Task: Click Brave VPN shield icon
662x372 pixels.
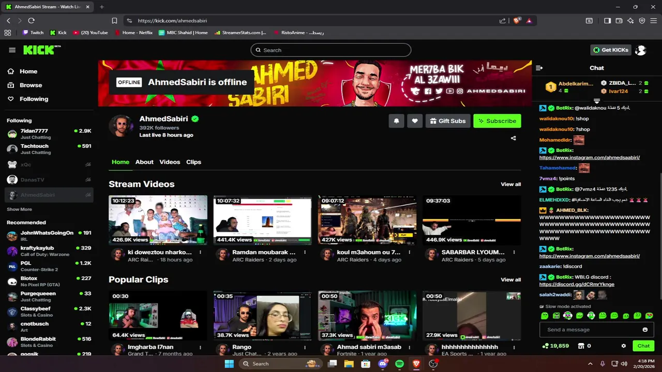Action: pos(642,21)
